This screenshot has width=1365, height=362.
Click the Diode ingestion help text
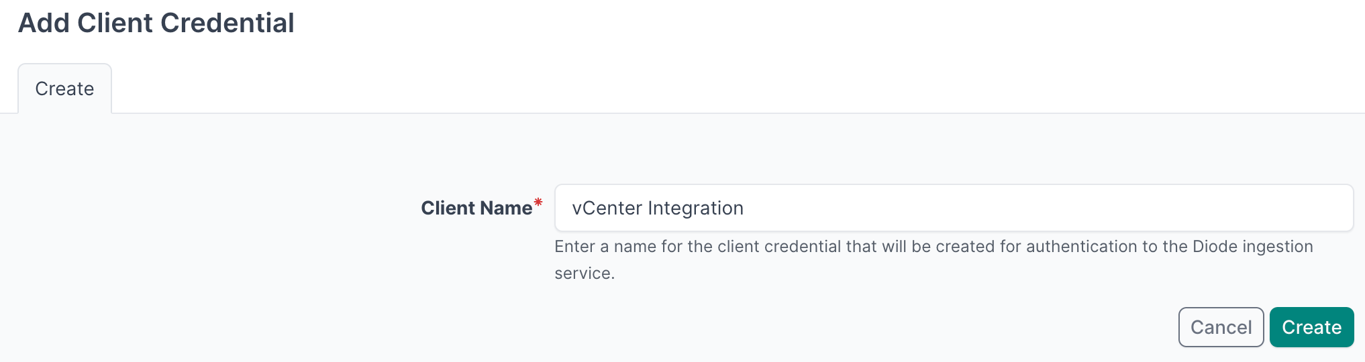point(933,247)
